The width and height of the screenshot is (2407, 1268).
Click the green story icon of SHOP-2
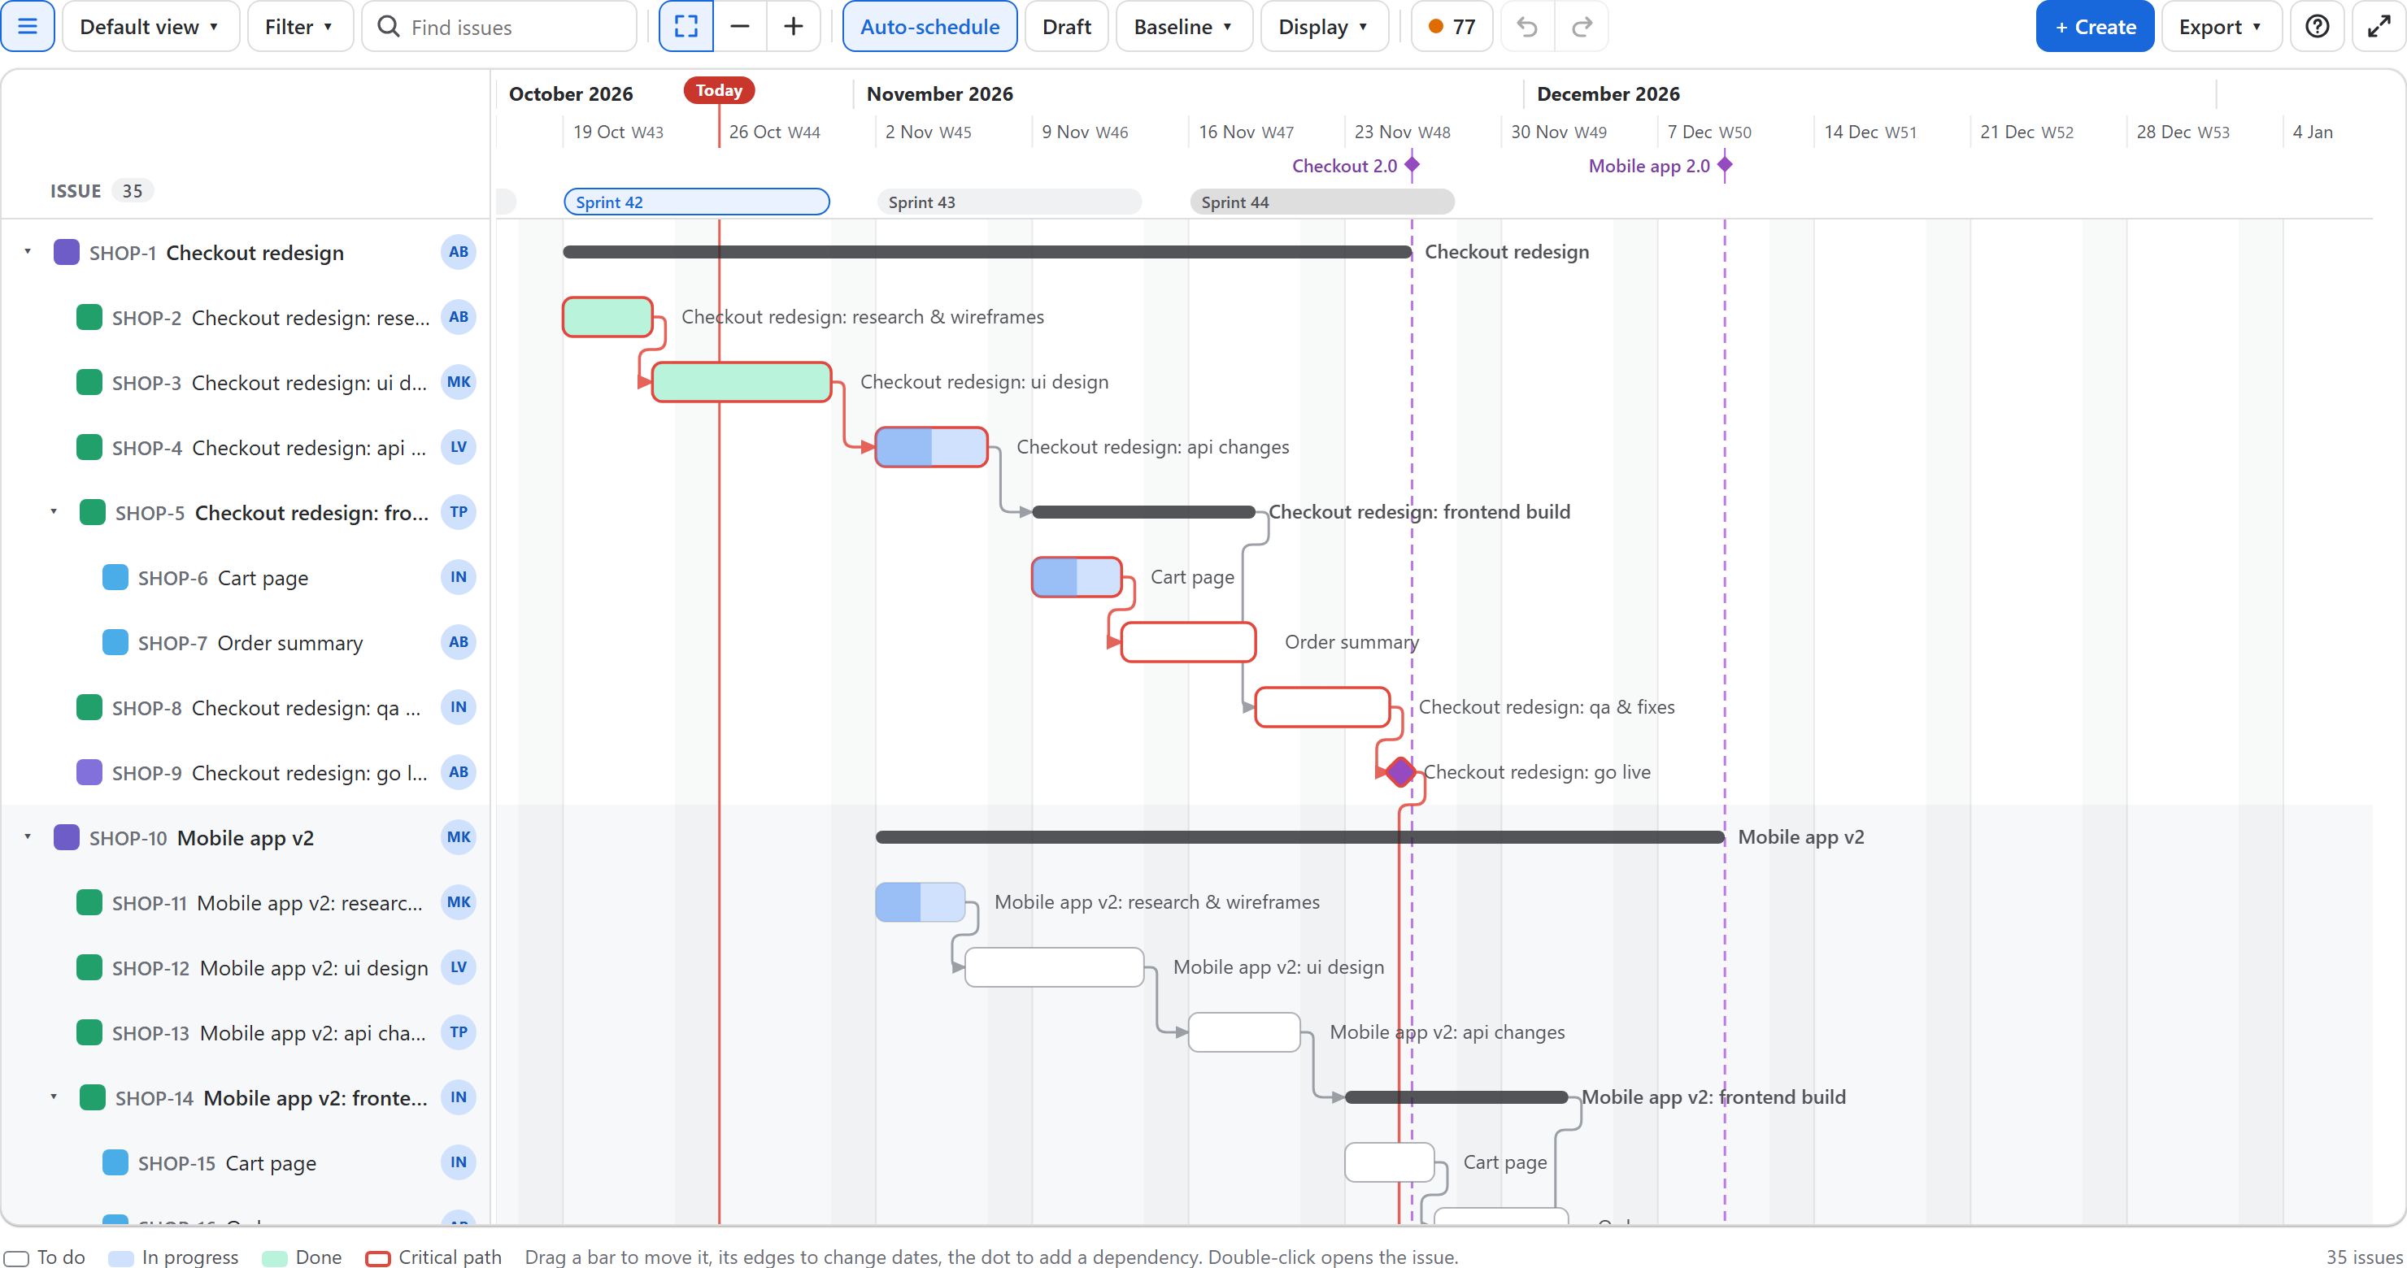point(89,318)
